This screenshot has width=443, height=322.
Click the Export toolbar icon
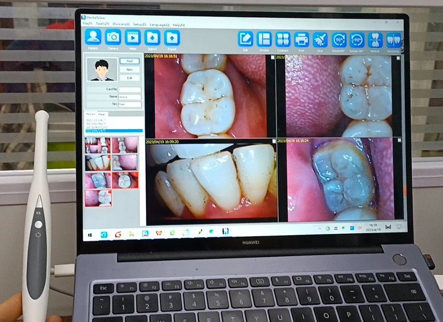coord(172,39)
